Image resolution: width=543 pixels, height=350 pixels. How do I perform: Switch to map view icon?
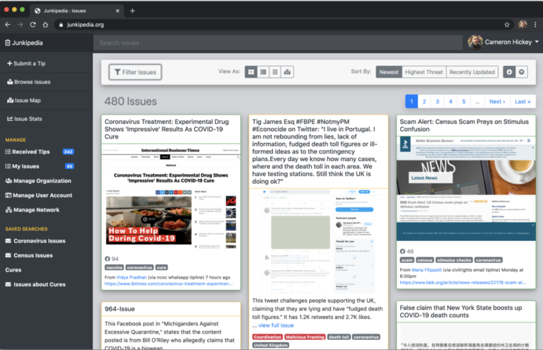point(287,72)
